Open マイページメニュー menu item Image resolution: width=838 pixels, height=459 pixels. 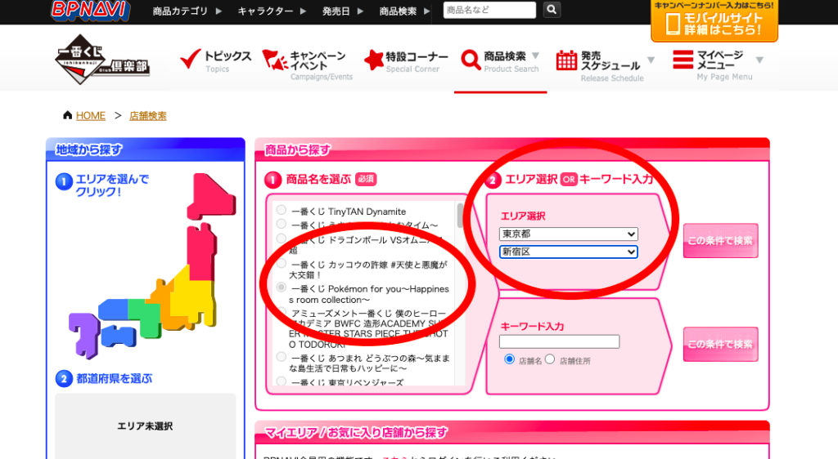pos(718,65)
